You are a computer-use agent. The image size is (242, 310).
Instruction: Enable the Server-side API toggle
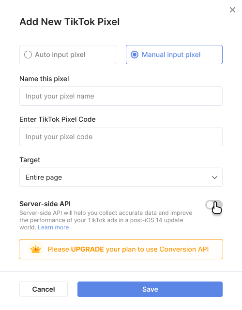pos(213,205)
